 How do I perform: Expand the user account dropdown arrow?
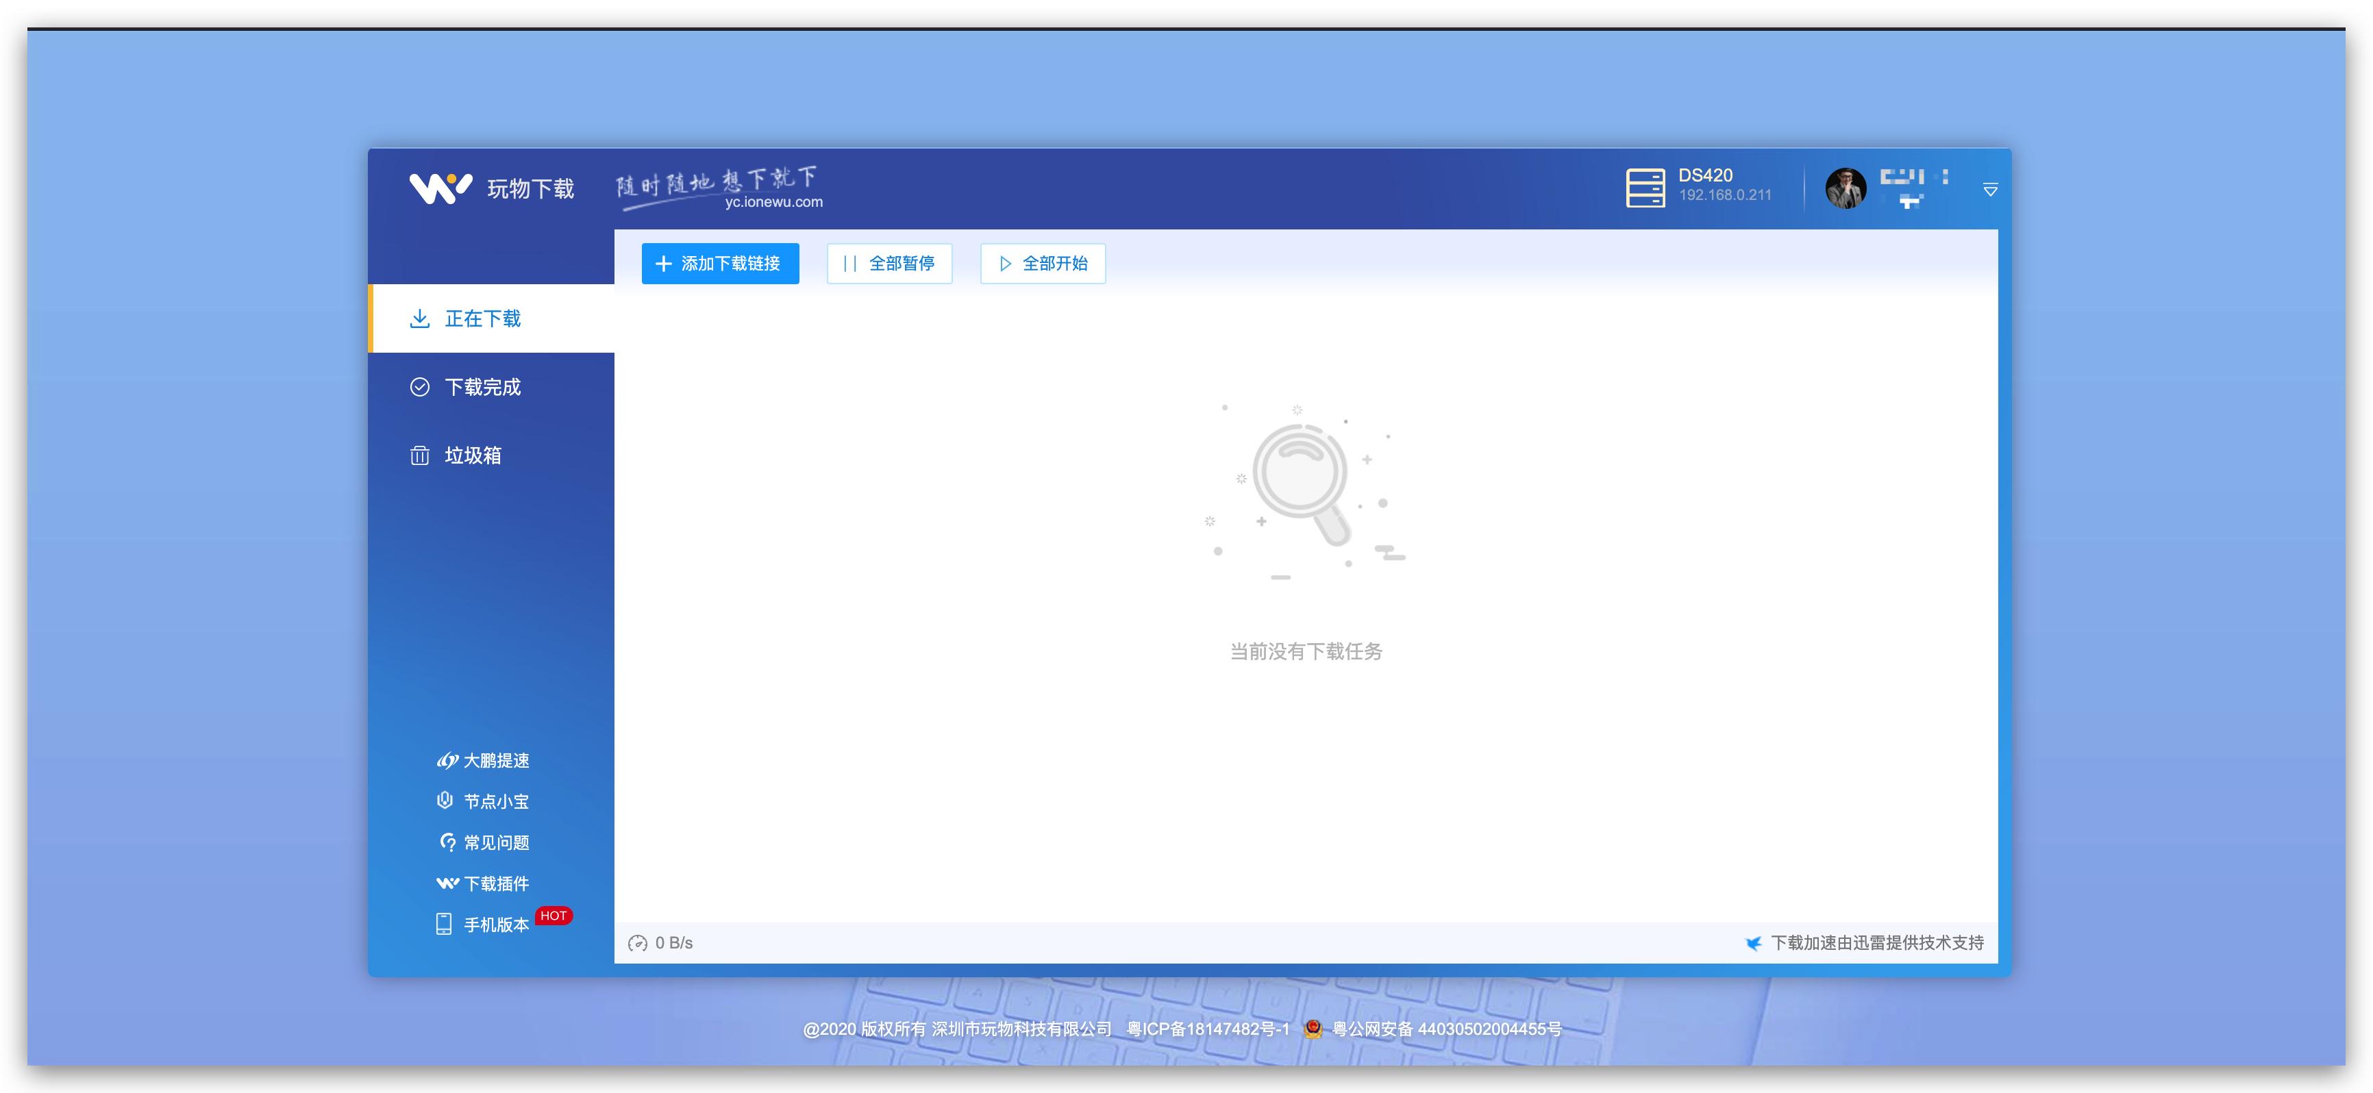click(x=1990, y=190)
